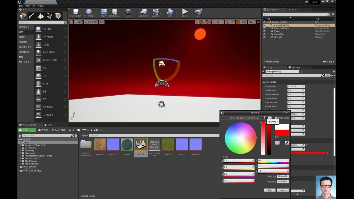Viewport: 354px width, 199px height.
Task: Select the Landscape mode icon
Action: coord(41,16)
